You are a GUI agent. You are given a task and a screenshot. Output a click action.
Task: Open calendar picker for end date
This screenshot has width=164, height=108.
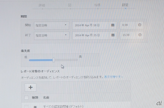113,35
